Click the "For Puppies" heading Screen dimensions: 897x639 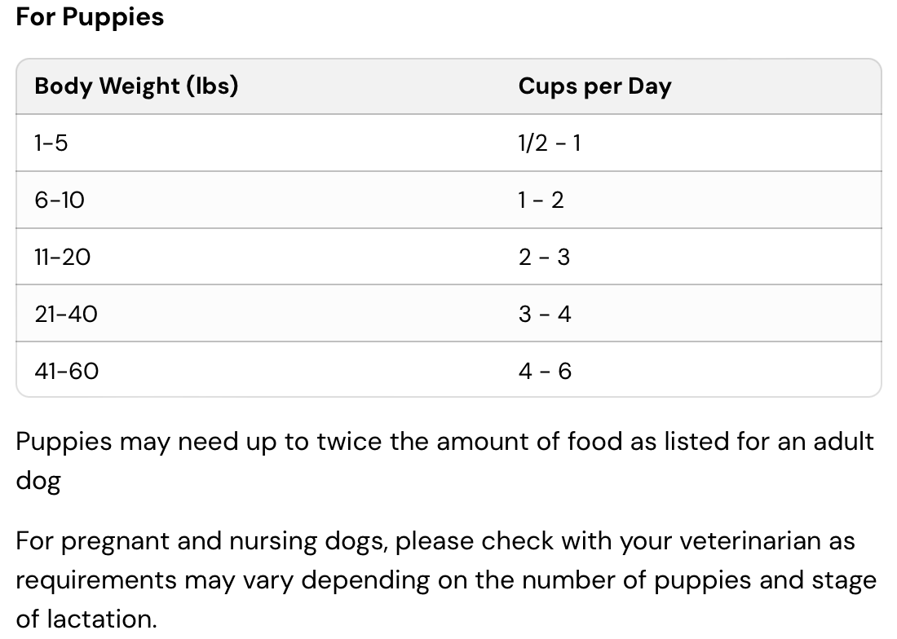coord(90,17)
